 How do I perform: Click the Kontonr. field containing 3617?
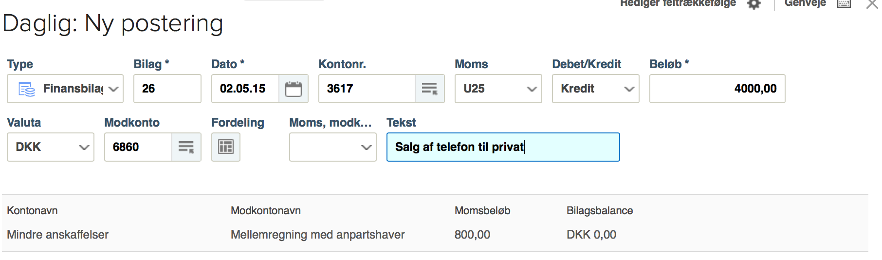coord(367,89)
